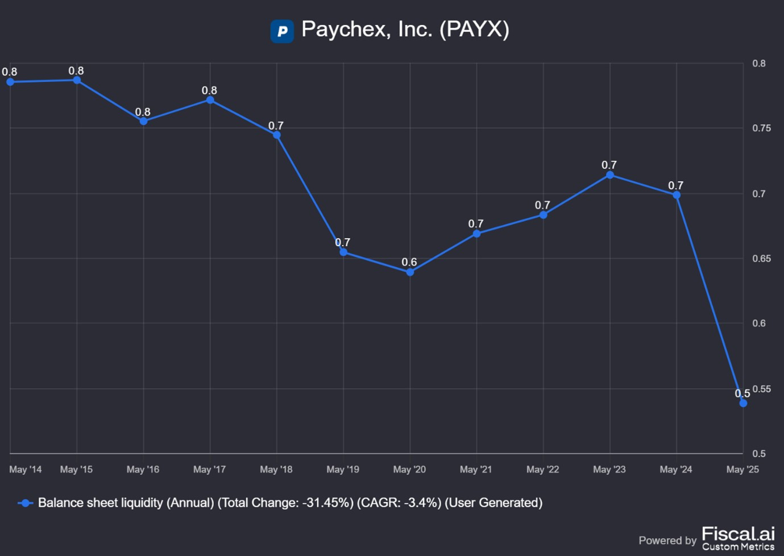Select the May '14 data point
784x556 pixels.
pos(10,82)
